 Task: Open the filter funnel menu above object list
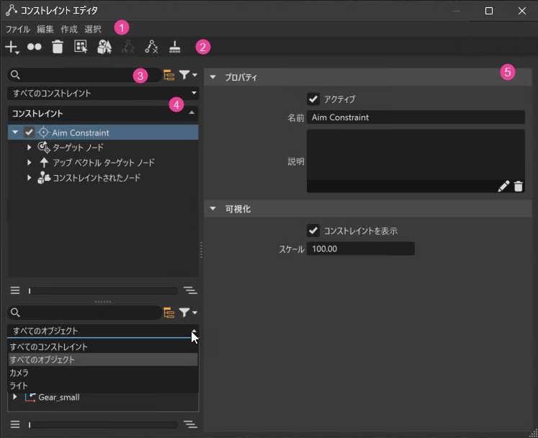(x=188, y=313)
